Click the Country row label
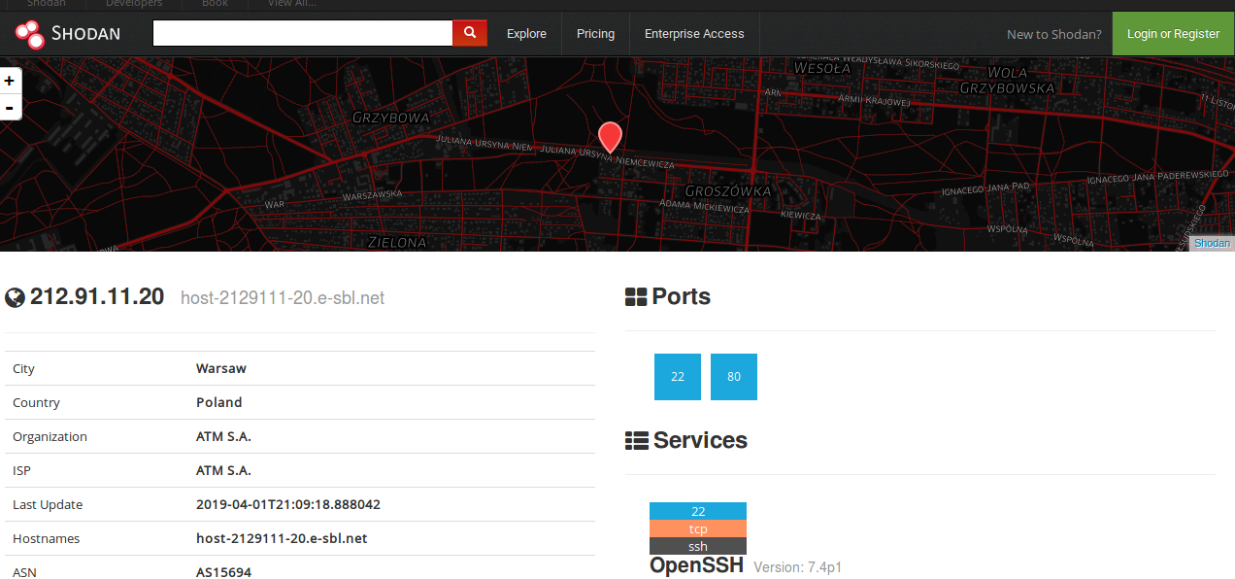The height and width of the screenshot is (579, 1235). pyautogui.click(x=36, y=403)
